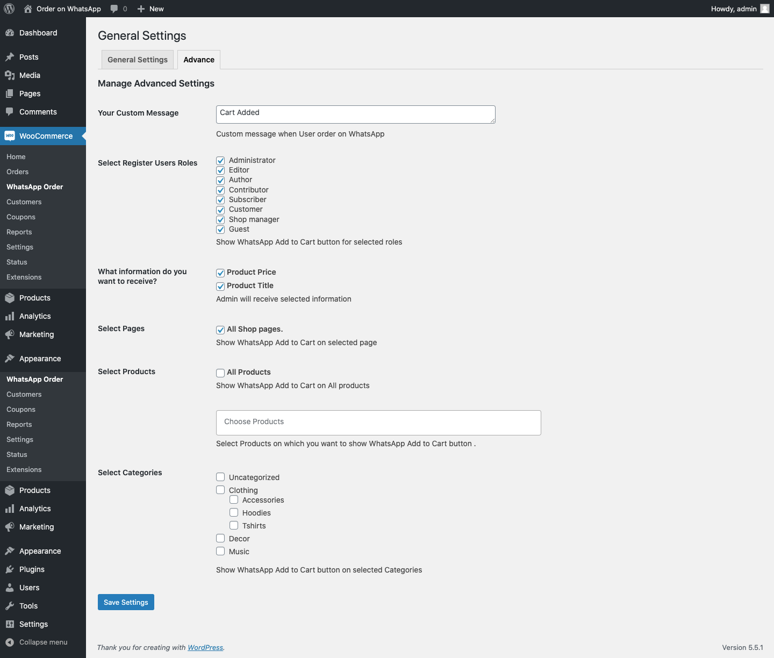Select the Marketing megaphone icon
The image size is (774, 658).
[10, 334]
